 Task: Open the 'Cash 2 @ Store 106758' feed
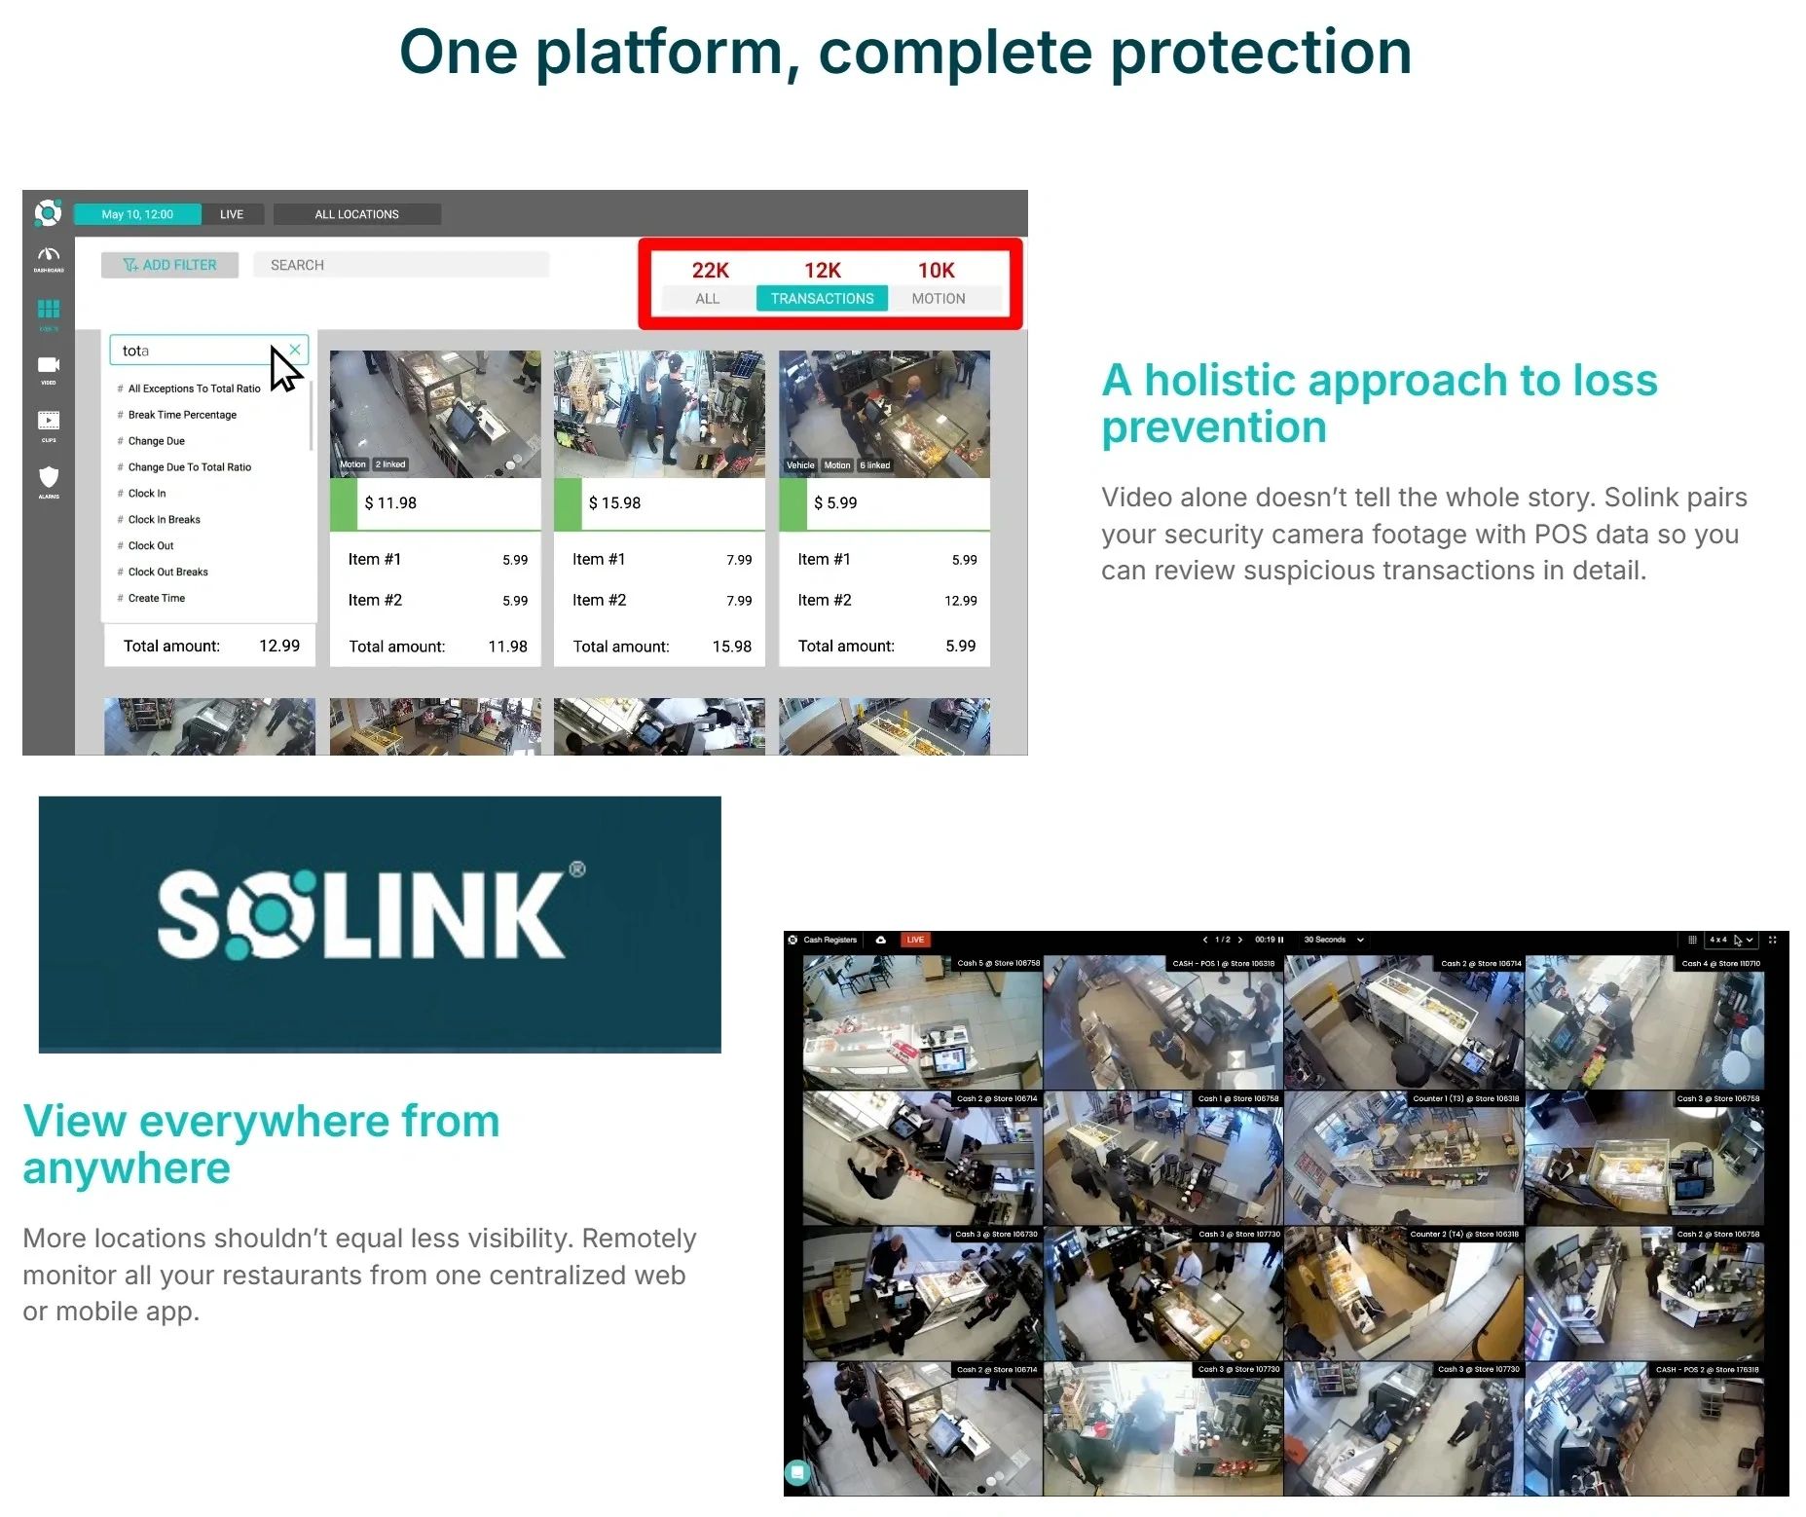1645,1293
